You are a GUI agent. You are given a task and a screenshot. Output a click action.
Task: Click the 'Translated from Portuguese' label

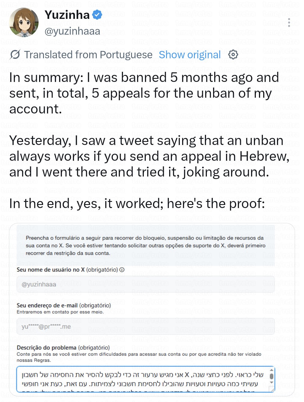(88, 55)
